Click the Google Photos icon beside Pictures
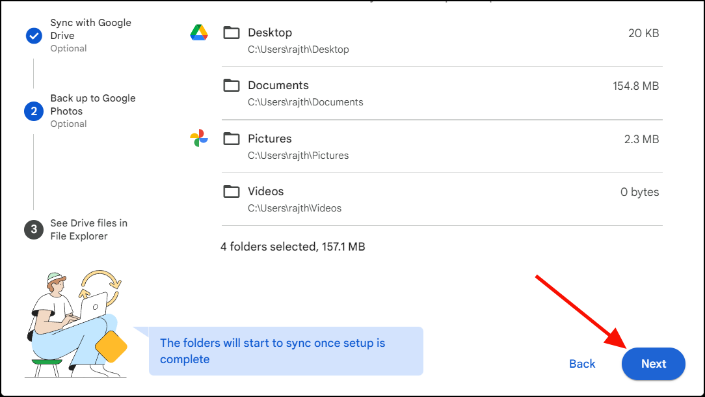The image size is (705, 397). (x=199, y=138)
